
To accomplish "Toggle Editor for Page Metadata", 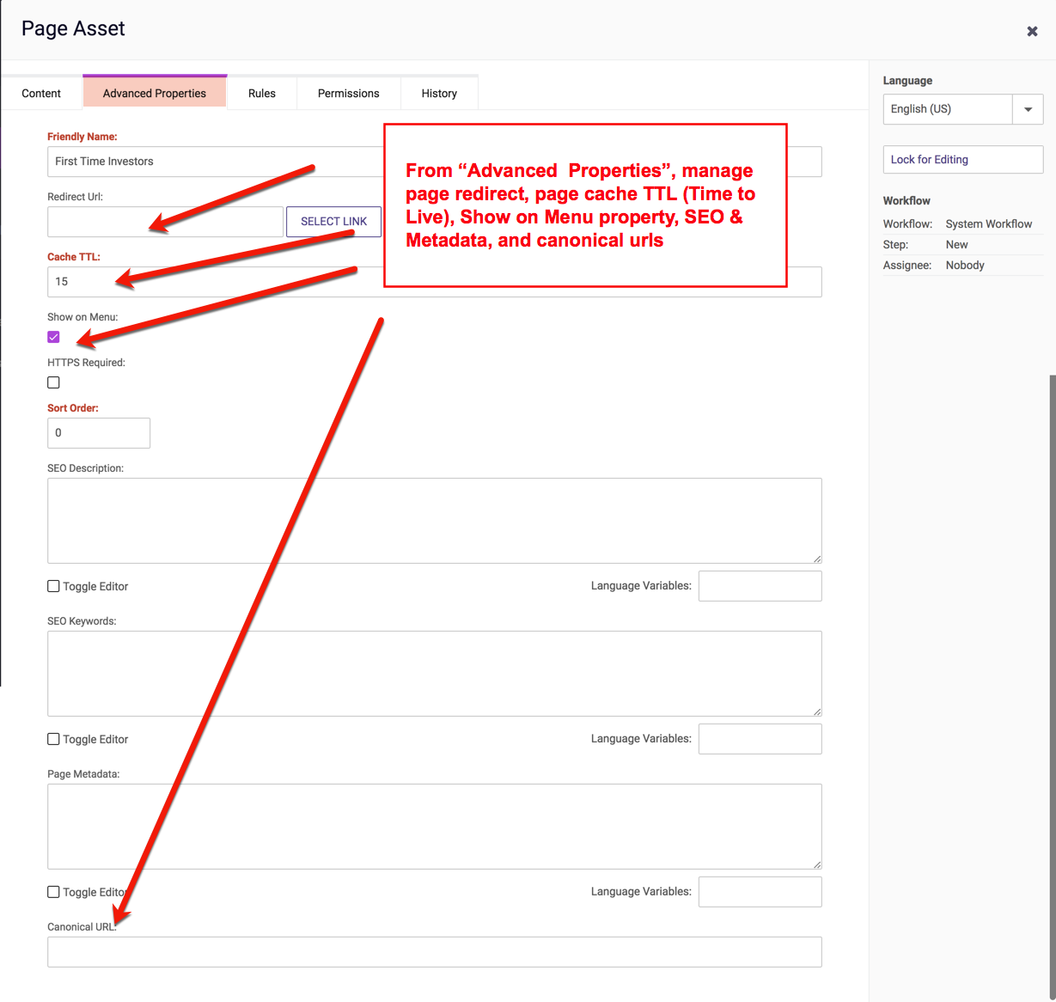I will [x=53, y=892].
